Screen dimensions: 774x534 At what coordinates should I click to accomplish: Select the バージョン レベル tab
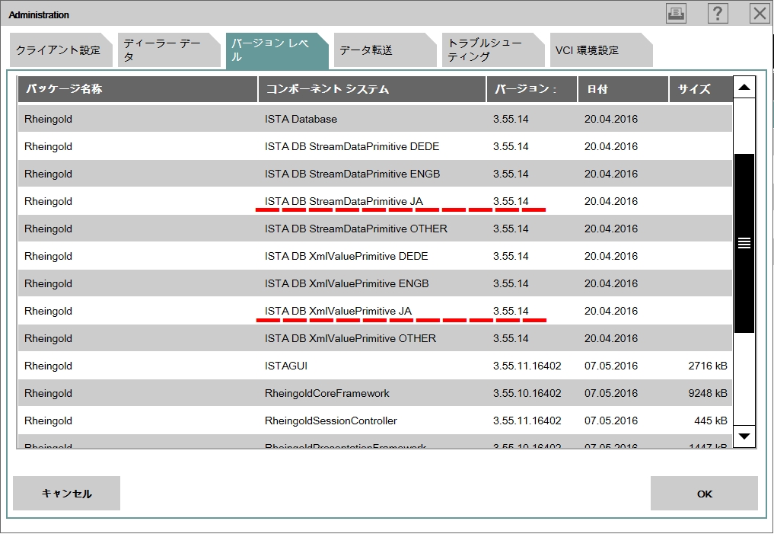[x=277, y=50]
